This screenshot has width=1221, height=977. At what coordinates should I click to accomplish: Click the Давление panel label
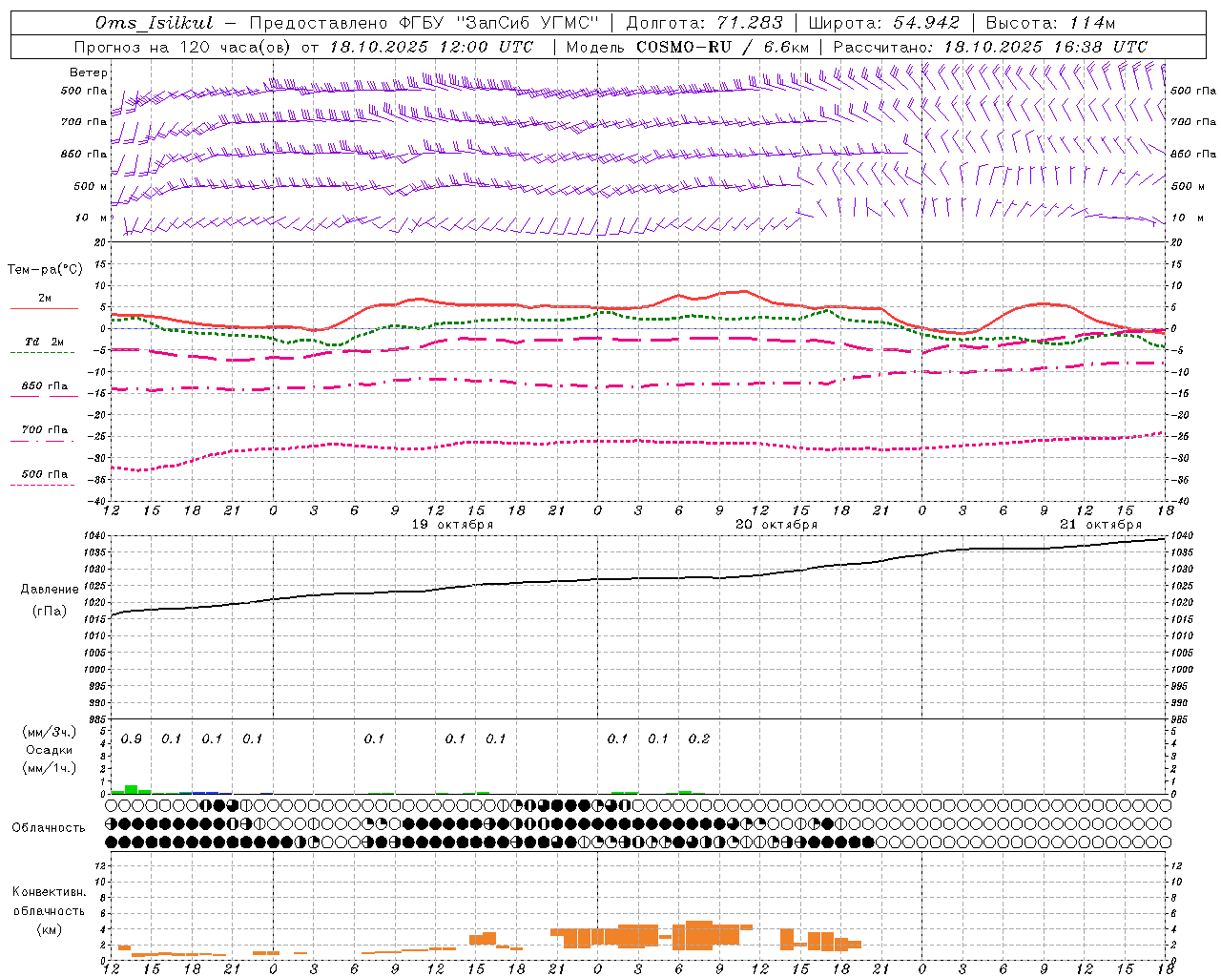point(50,590)
